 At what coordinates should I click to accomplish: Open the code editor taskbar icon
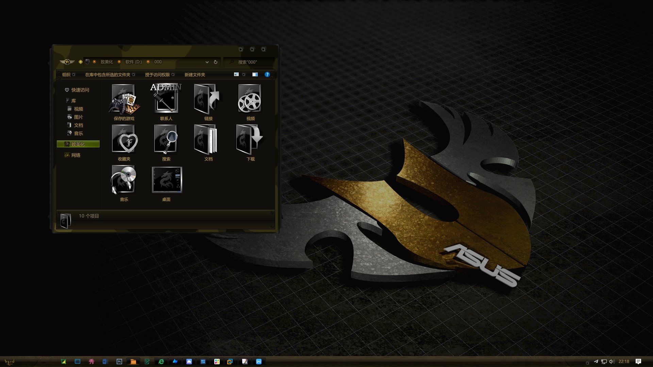78,362
